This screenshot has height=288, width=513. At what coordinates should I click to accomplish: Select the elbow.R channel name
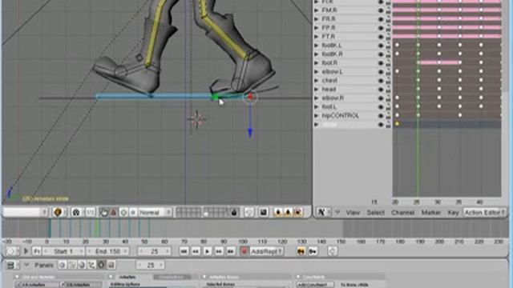[x=333, y=98]
